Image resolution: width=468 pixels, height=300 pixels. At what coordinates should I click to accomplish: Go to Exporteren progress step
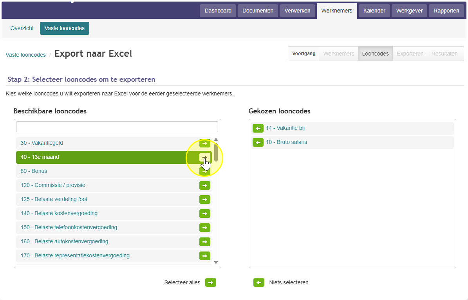point(410,54)
